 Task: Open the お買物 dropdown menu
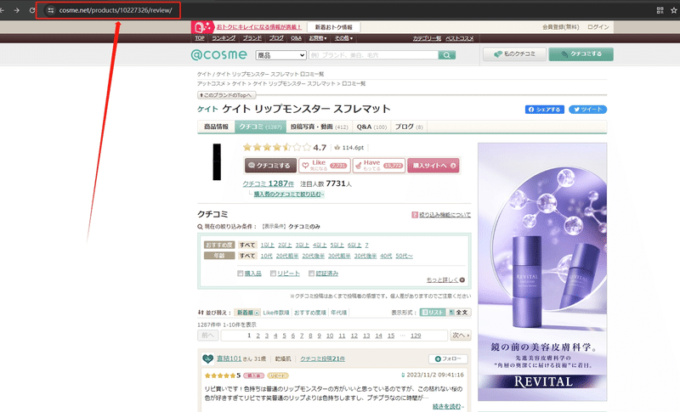pos(318,38)
